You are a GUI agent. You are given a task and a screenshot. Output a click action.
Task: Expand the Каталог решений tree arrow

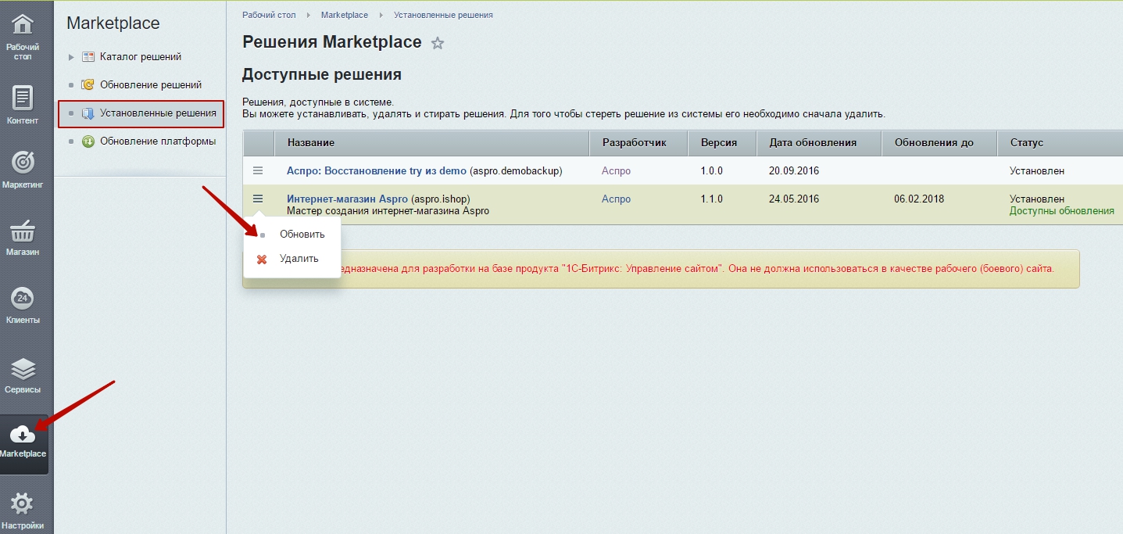[71, 57]
